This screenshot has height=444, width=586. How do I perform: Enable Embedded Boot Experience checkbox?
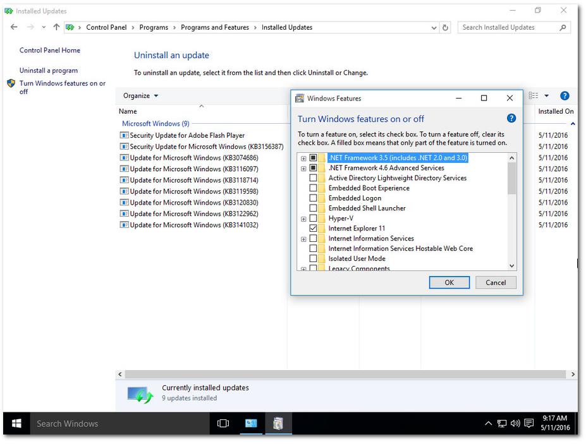313,188
